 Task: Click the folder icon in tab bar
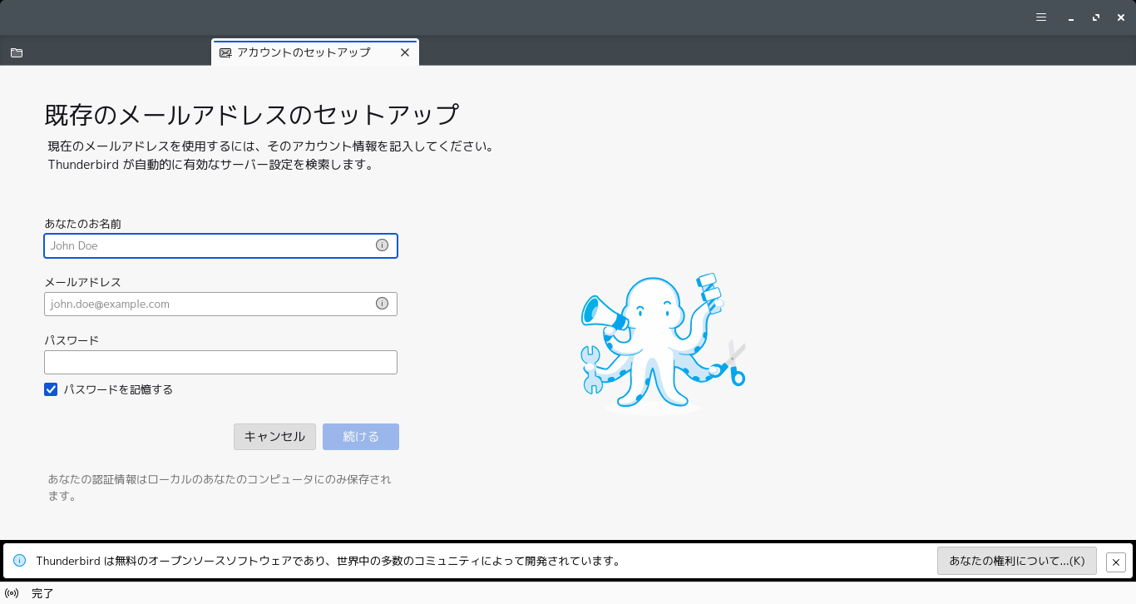coord(17,52)
